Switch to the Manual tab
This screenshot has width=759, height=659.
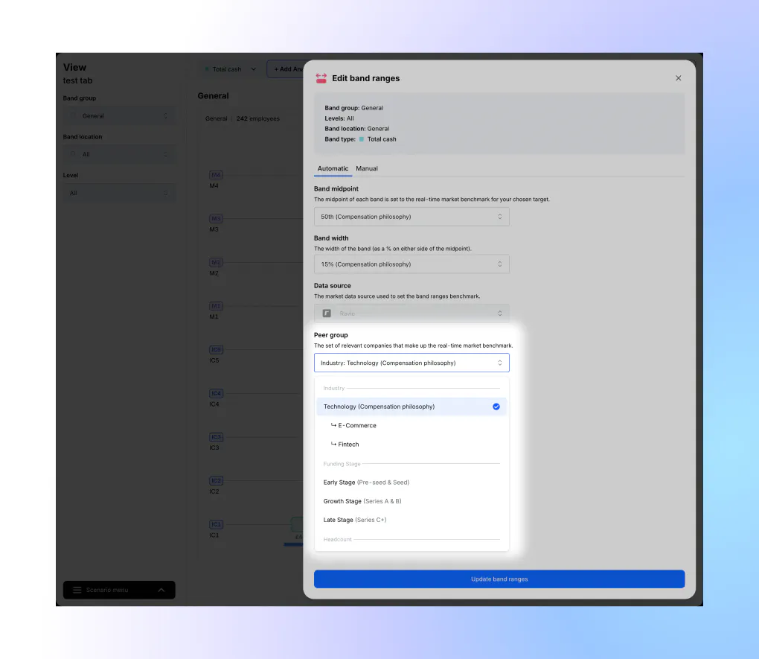[367, 168]
